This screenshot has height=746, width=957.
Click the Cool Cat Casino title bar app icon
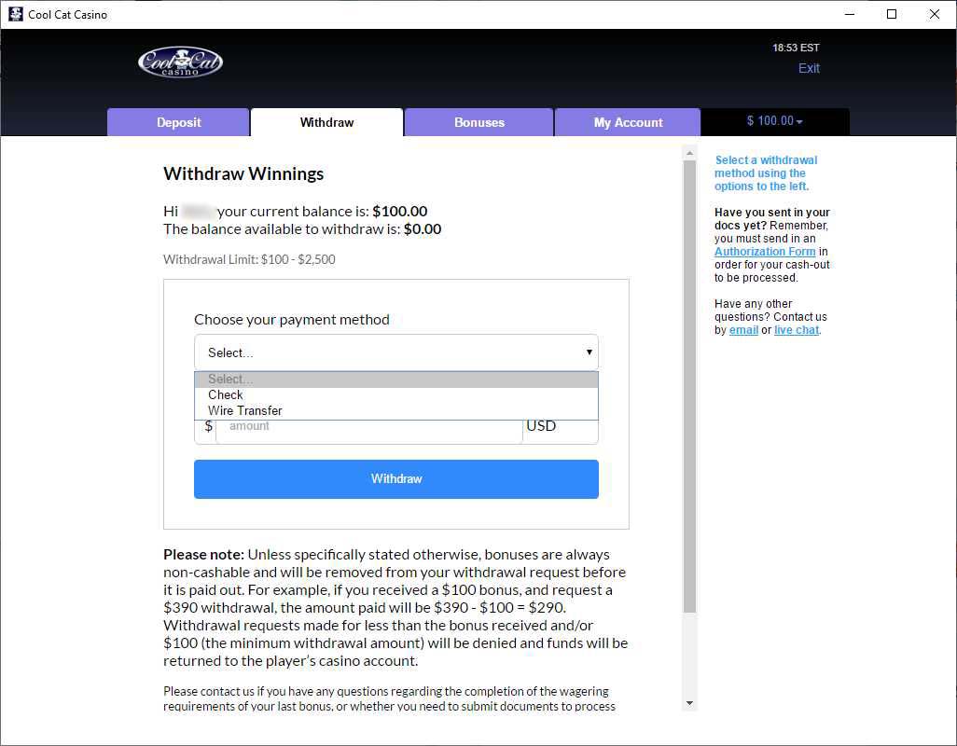click(15, 14)
